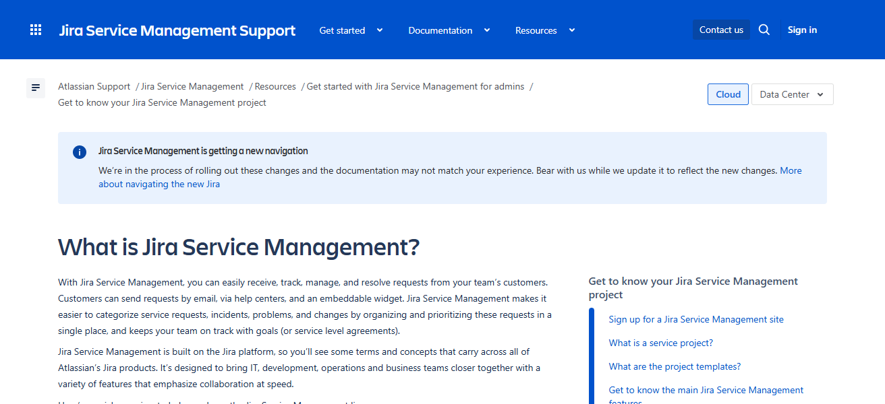Open 'Sign up for a Jira Service Management site'
This screenshot has height=404, width=885.
click(696, 319)
